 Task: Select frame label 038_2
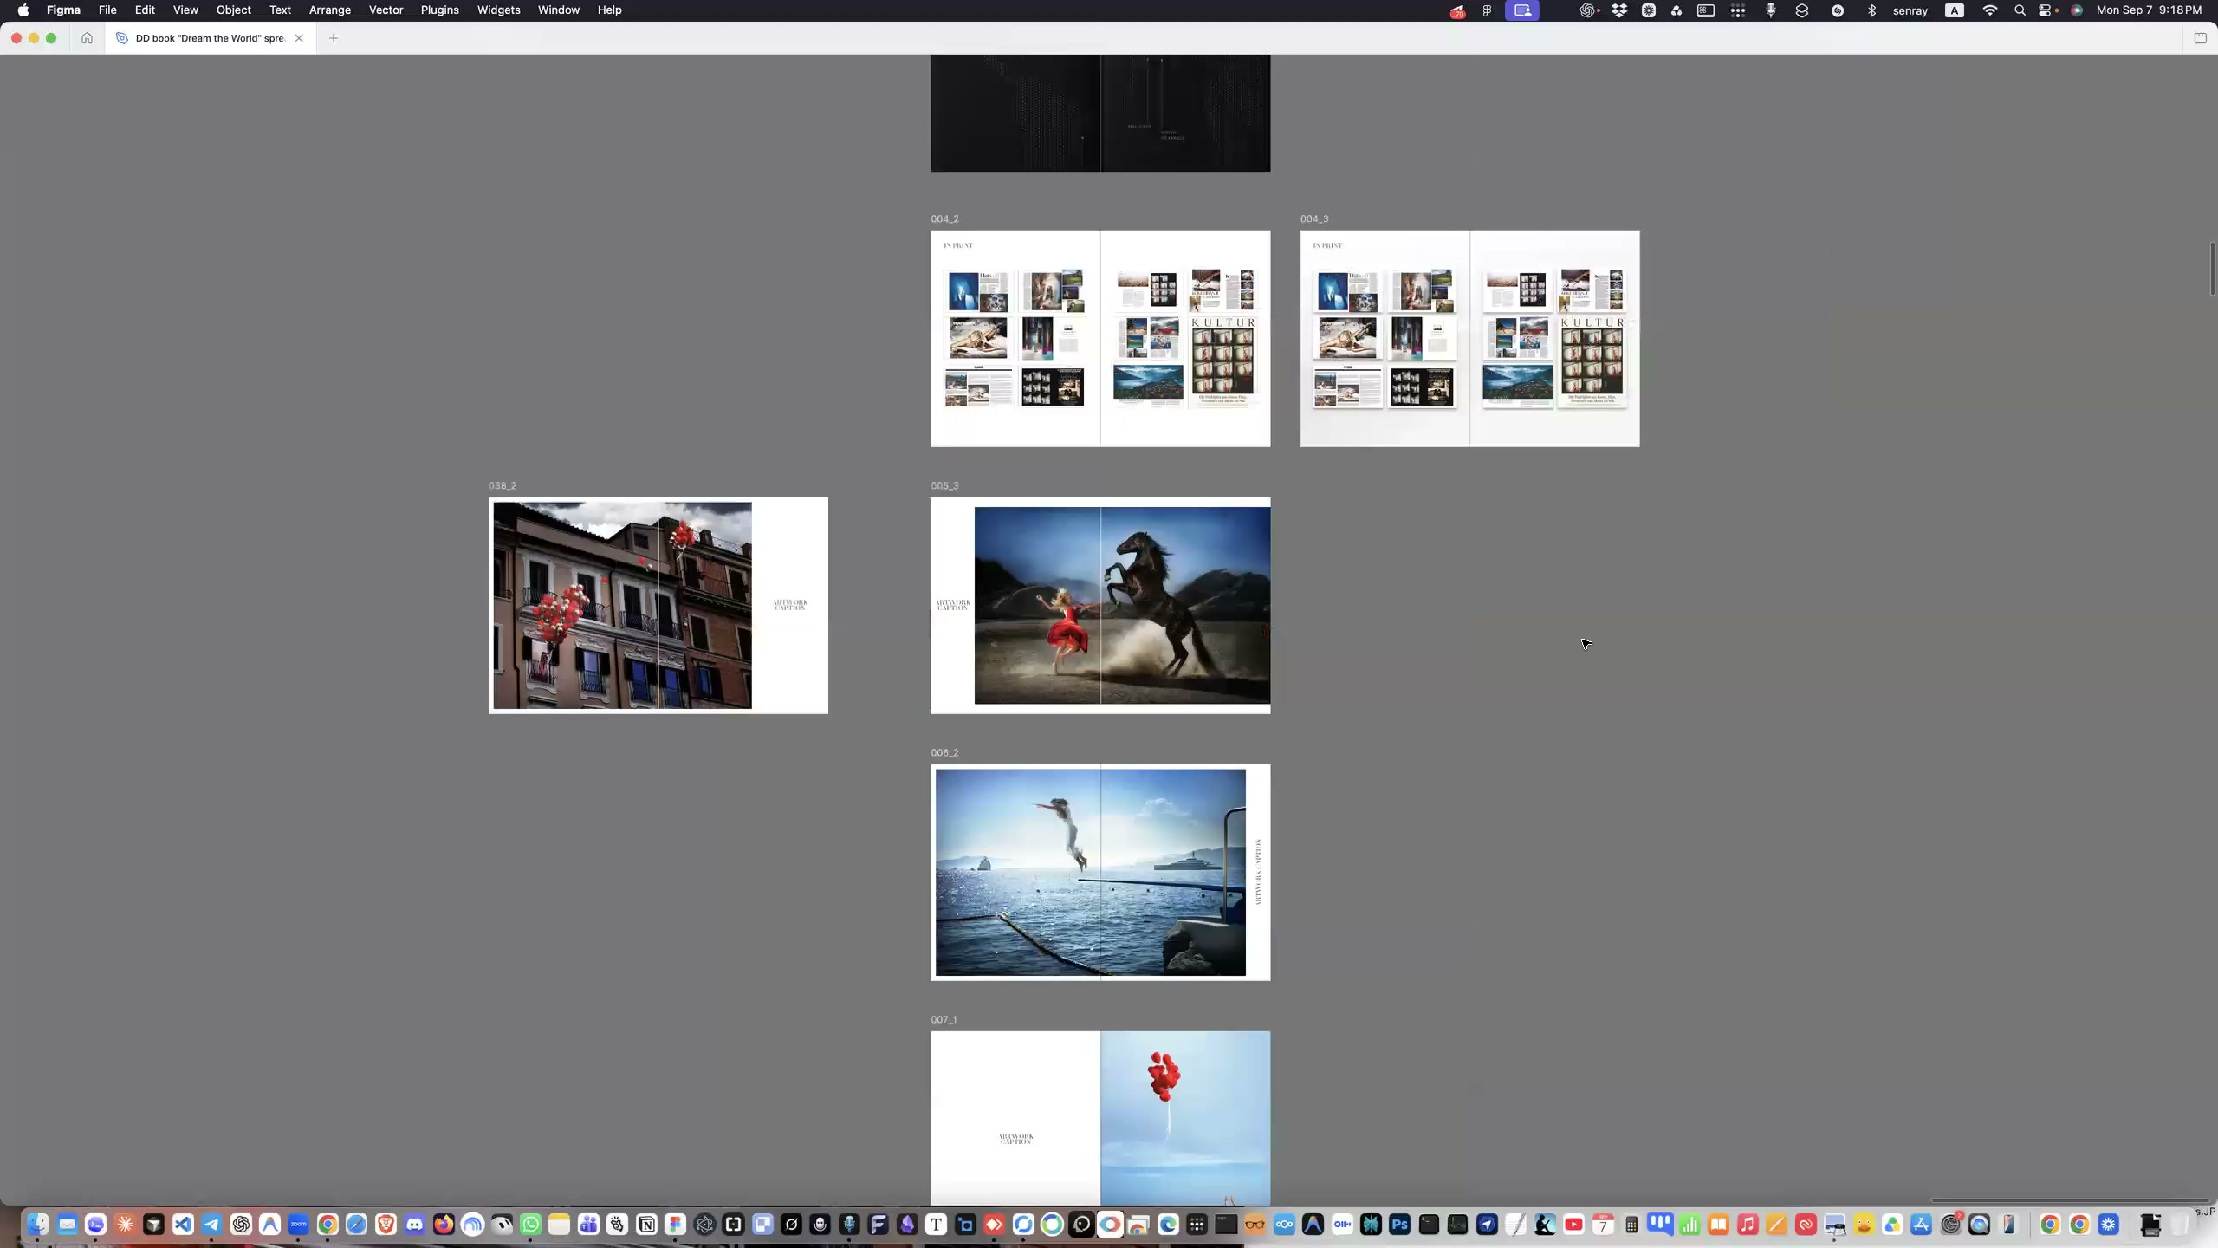tap(502, 486)
